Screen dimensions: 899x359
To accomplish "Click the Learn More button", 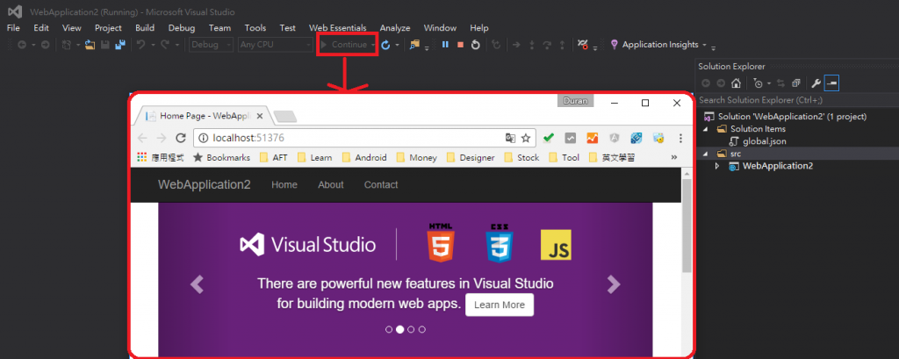I will coord(500,305).
